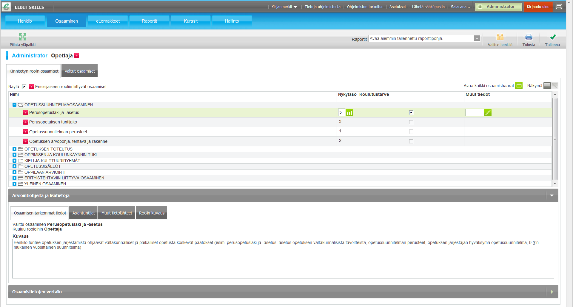Open Roolin kuvaus tab
This screenshot has height=307, width=573.
click(152, 213)
